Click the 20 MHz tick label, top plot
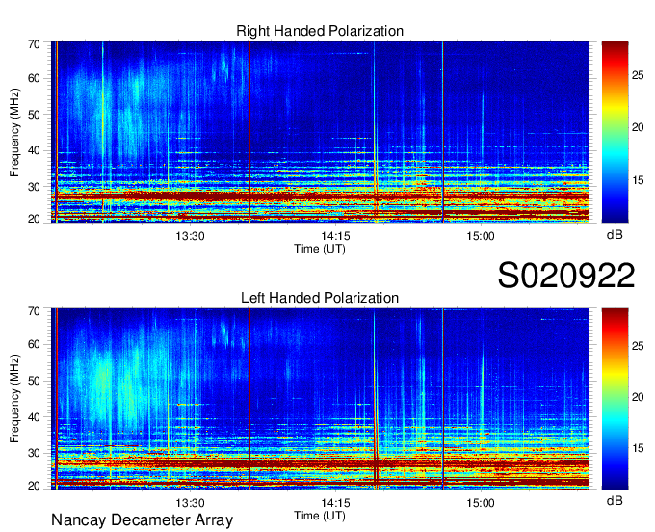The image size is (655, 532). click(34, 219)
